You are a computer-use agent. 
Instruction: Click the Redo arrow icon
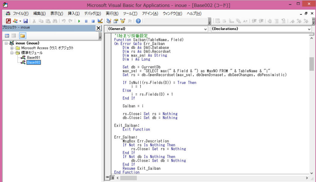point(70,21)
